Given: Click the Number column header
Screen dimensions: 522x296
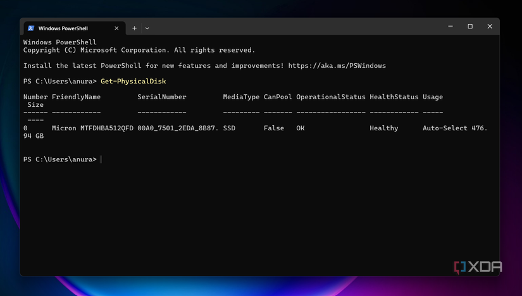Looking at the screenshot, I should coord(35,97).
